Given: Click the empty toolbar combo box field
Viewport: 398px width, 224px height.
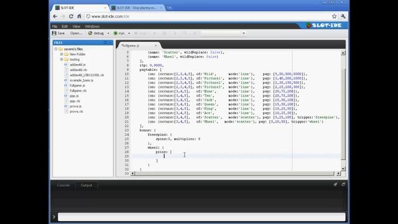Looking at the screenshot, I should coord(221,33).
